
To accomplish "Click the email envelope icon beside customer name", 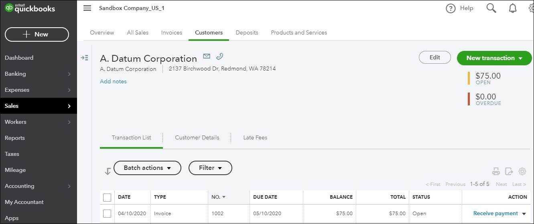I will pyautogui.click(x=207, y=56).
